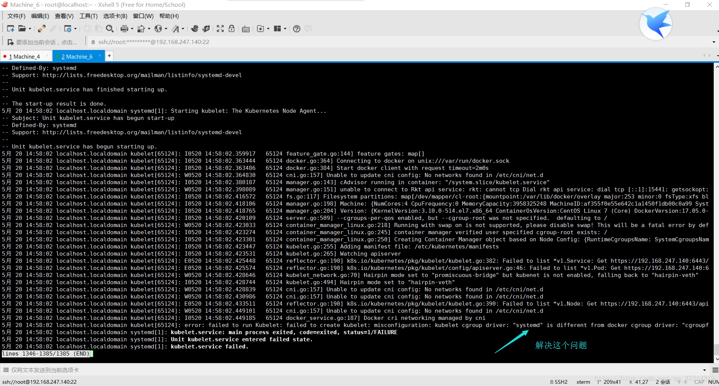Expand the Properties dropdown arrow
This screenshot has height=386, width=719.
click(x=75, y=29)
